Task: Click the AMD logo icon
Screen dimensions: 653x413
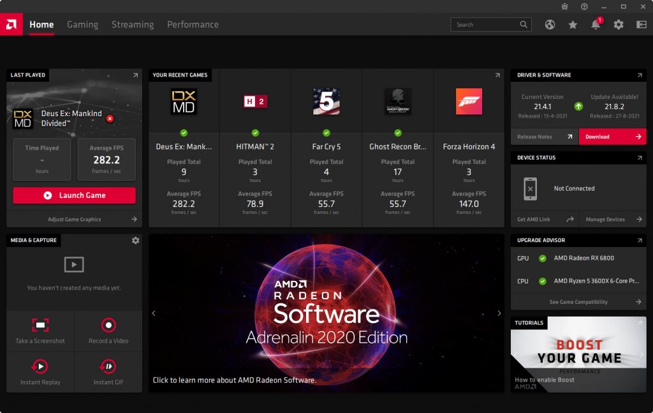Action: click(11, 24)
